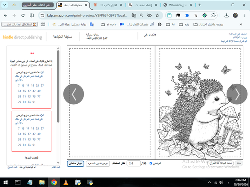Open the round multicolor extension icon
Screen dimensions: 250x187
205,15
